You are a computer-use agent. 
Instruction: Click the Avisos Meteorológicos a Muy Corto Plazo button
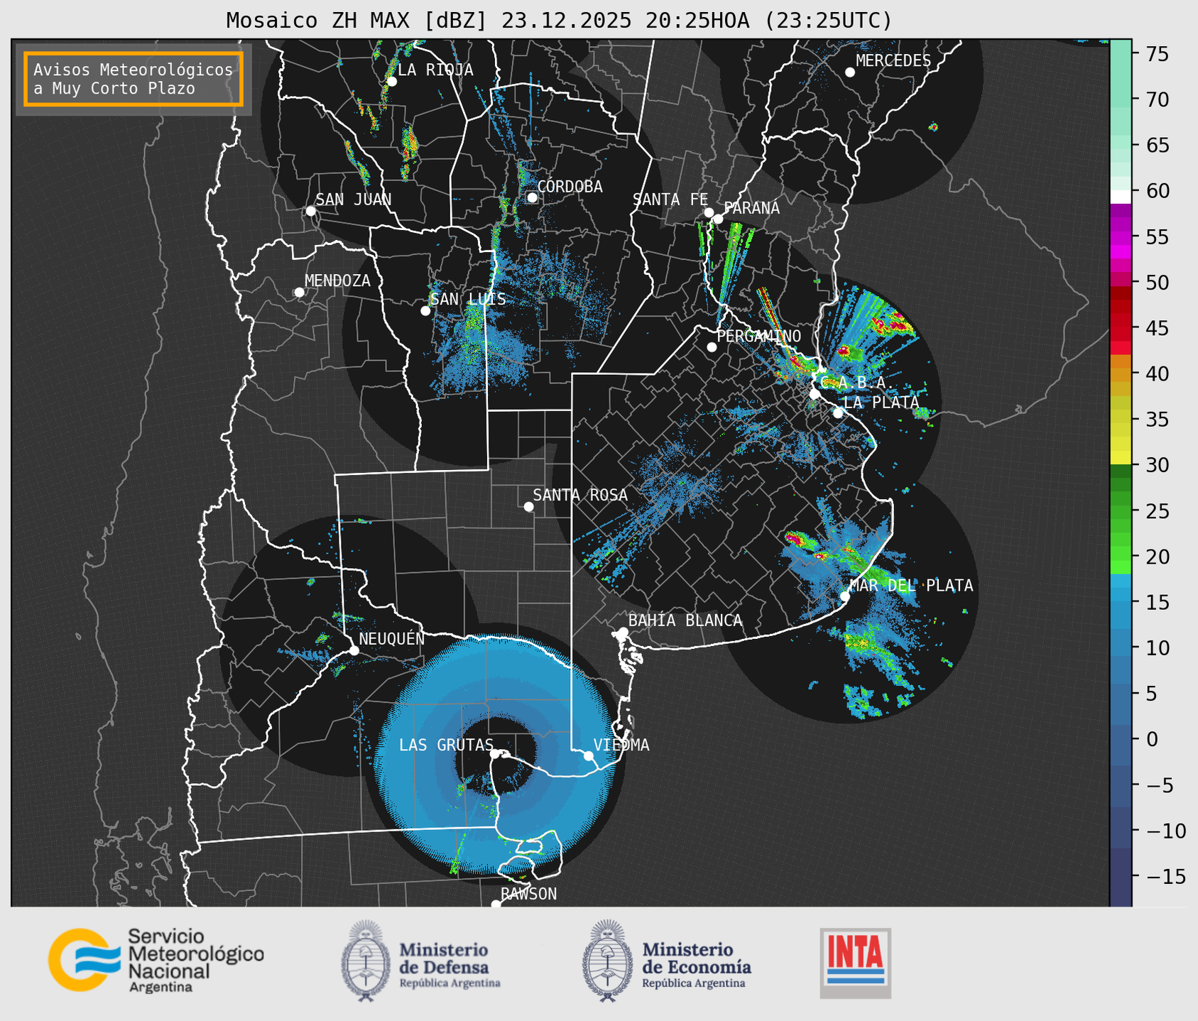point(134,79)
